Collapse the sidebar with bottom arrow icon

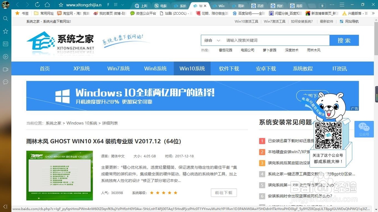pos(5,206)
